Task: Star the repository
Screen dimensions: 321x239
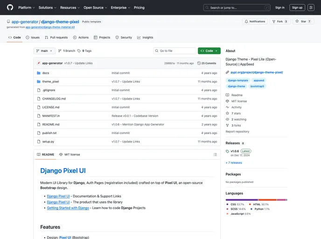Action: click(303, 21)
